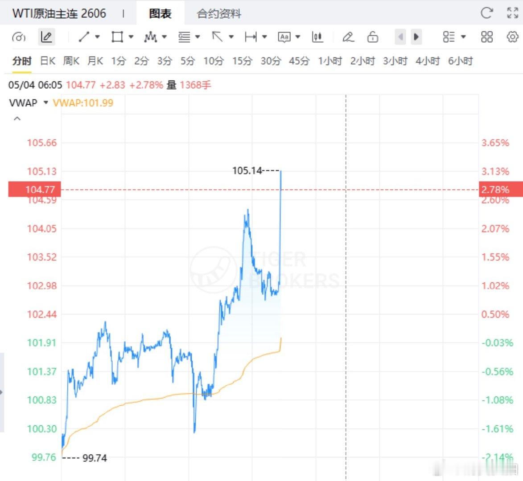Select the trend line drawing tool
This screenshot has width=523, height=481.
(x=84, y=37)
